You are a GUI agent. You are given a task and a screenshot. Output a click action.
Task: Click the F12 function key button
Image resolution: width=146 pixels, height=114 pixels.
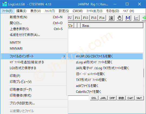85,18
